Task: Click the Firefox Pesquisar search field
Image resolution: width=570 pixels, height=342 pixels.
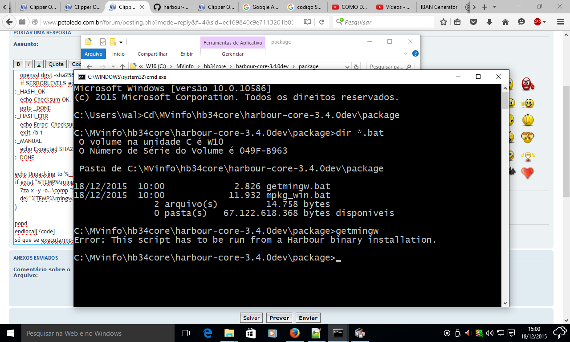Action: pos(383,22)
